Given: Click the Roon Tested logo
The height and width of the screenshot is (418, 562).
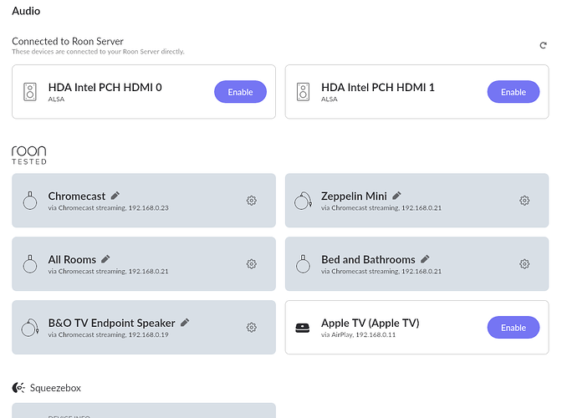Looking at the screenshot, I should click(x=29, y=155).
